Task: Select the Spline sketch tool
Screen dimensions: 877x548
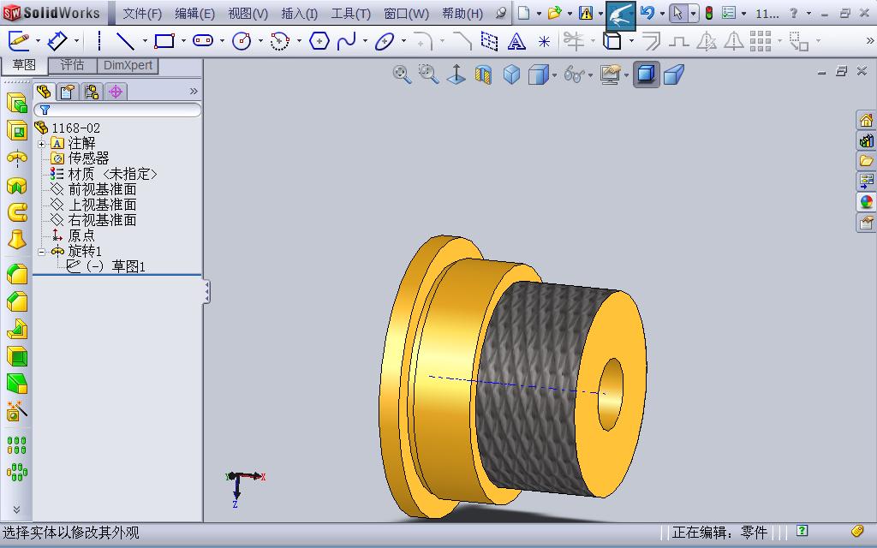Action: point(346,41)
